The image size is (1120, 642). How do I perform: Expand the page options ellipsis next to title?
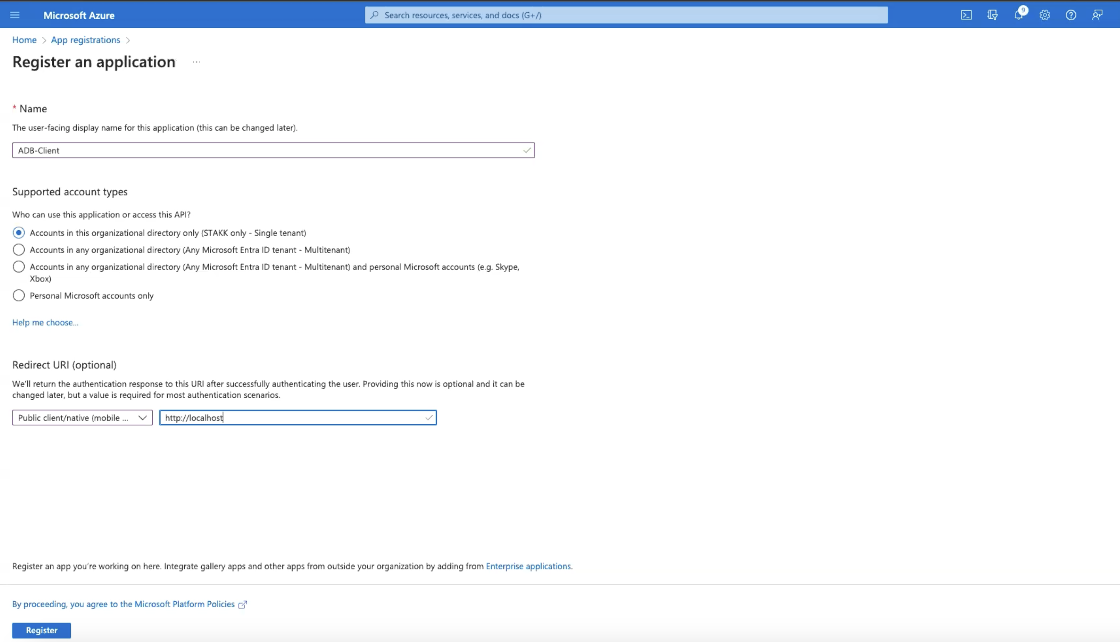point(196,62)
